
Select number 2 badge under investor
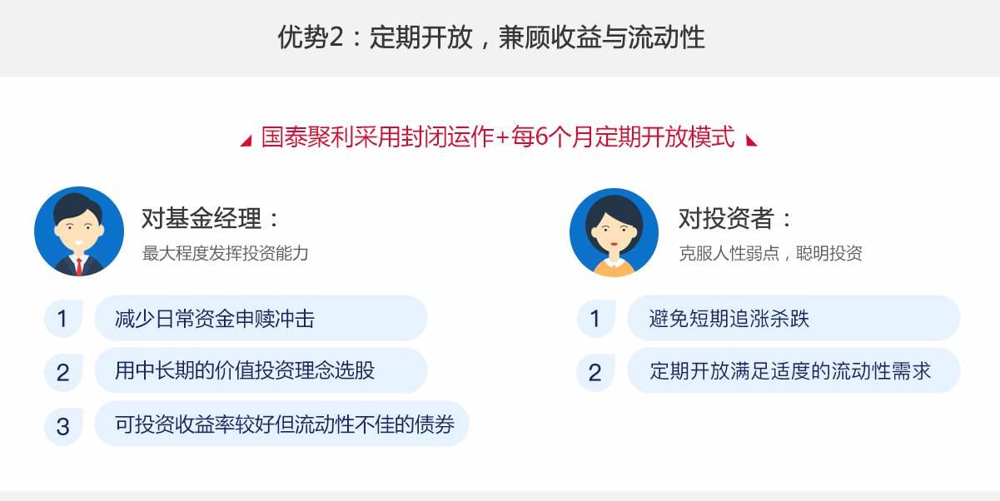[595, 372]
